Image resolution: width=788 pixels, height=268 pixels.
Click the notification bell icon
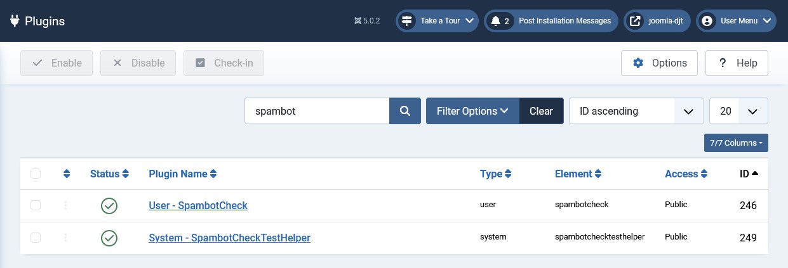pyautogui.click(x=495, y=21)
